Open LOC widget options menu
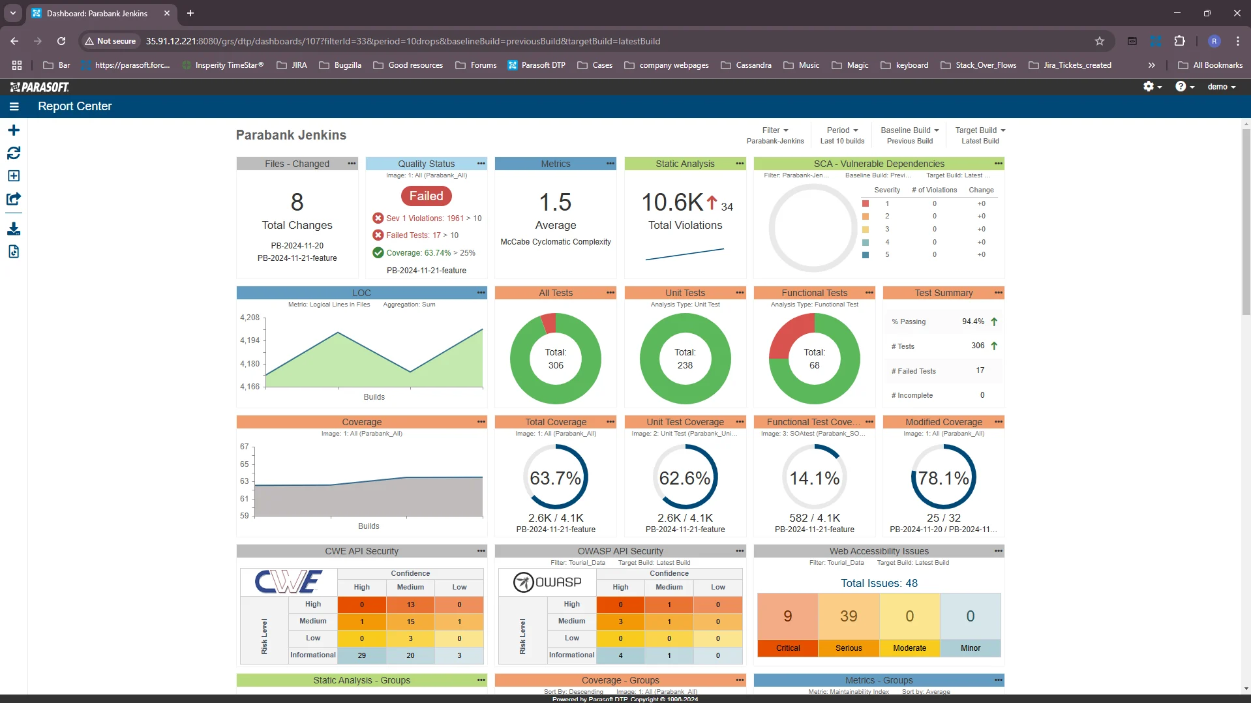 click(x=481, y=293)
